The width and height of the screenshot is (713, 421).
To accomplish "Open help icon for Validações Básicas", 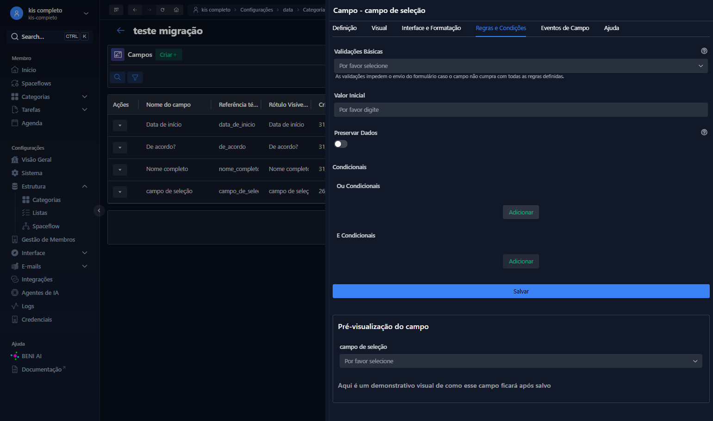I will click(704, 51).
